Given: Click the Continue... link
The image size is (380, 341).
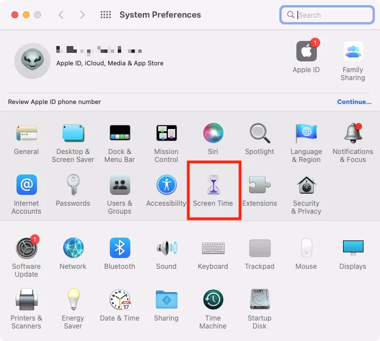Looking at the screenshot, I should (354, 102).
